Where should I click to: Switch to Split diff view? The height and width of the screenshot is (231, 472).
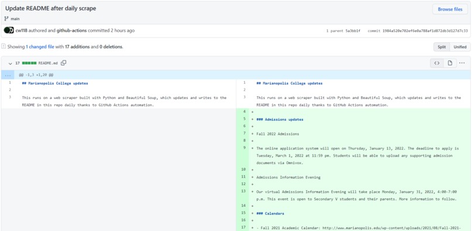point(442,47)
